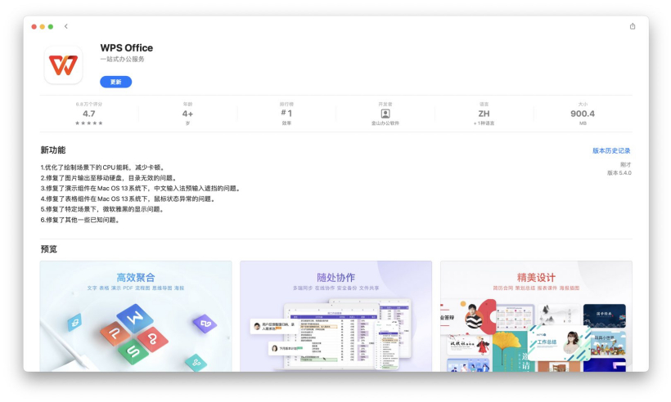Screen dimensions: 671x402
Task: Open the #1 效率 chart ranking
Action: (286, 114)
